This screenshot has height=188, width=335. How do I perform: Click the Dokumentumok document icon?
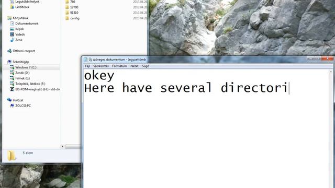tap(12, 23)
